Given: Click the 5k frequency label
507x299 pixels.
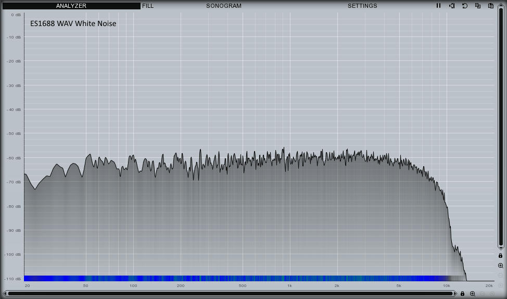Looking at the screenshot, I should 399,286.
